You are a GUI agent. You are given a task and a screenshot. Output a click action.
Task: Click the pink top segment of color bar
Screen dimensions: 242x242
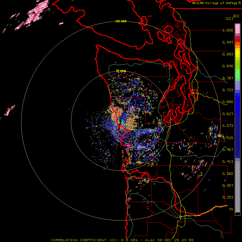(237, 29)
